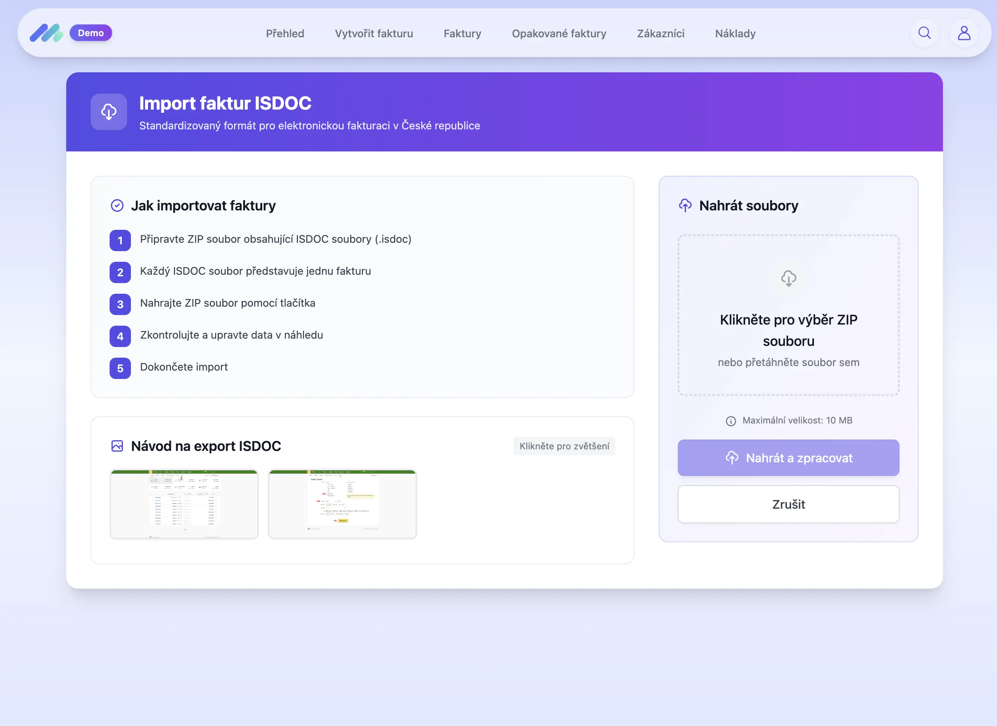997x726 pixels.
Task: Open second export guide thumbnail
Action: 342,504
